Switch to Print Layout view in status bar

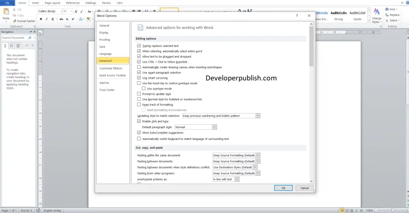(342, 210)
